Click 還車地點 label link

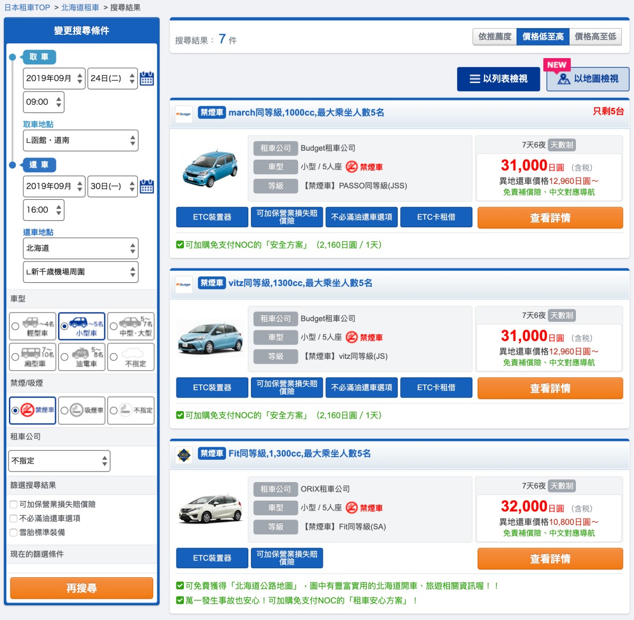(x=38, y=232)
